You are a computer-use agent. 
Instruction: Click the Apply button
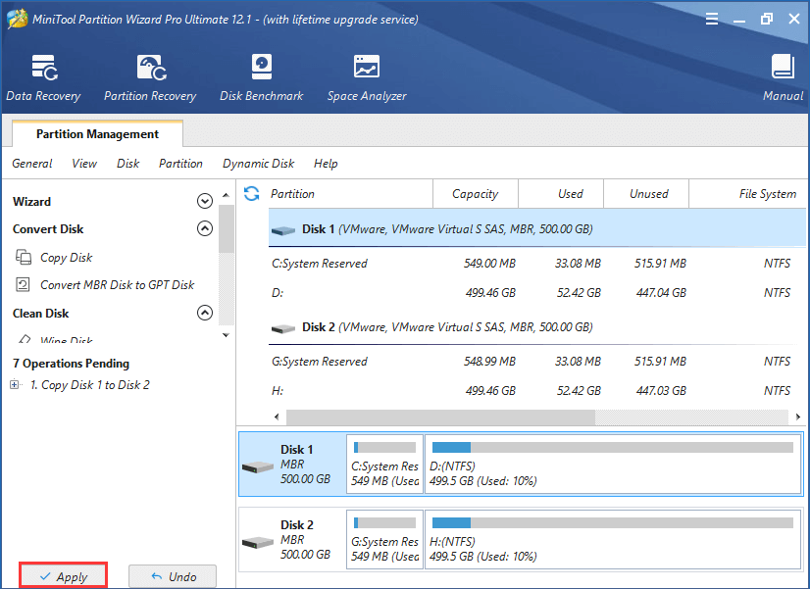[x=63, y=576]
